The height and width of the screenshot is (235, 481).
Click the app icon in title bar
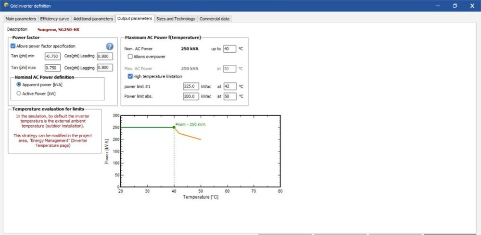point(6,6)
